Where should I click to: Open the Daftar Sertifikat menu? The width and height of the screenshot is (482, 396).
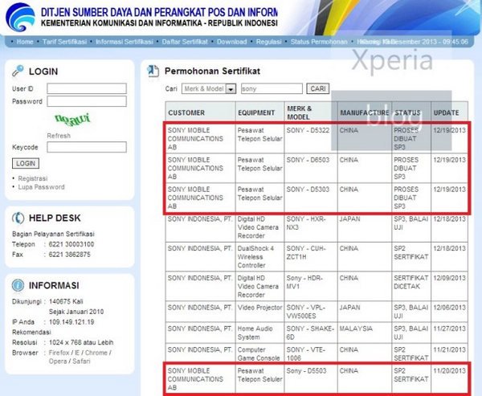pyautogui.click(x=185, y=42)
